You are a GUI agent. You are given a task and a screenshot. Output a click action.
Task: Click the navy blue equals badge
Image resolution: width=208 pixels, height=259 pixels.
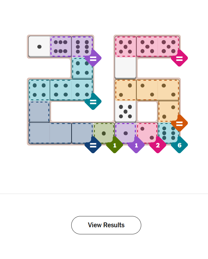coord(93,145)
